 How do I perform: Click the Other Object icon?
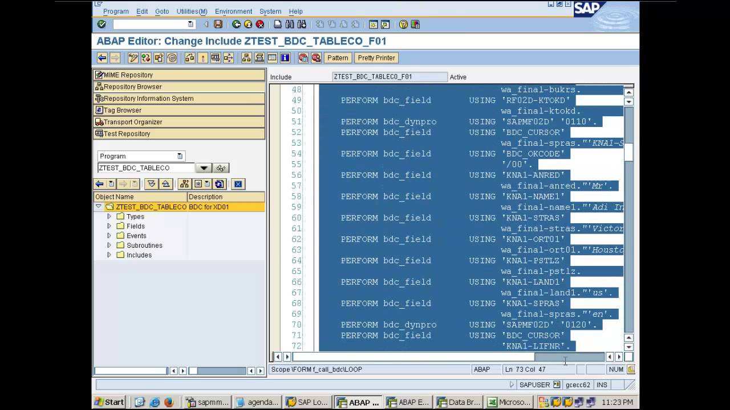point(159,58)
